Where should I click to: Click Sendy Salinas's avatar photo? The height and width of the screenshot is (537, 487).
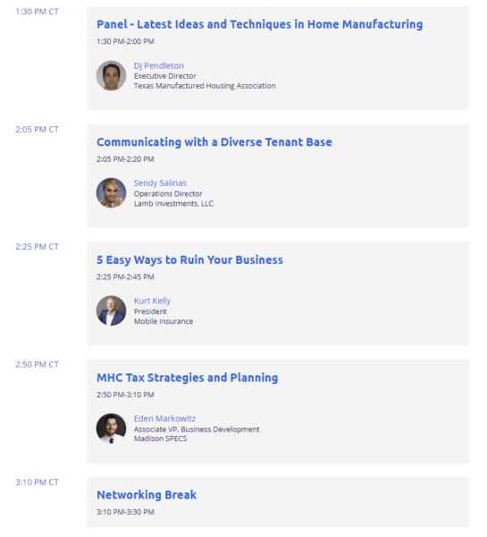pos(111,192)
